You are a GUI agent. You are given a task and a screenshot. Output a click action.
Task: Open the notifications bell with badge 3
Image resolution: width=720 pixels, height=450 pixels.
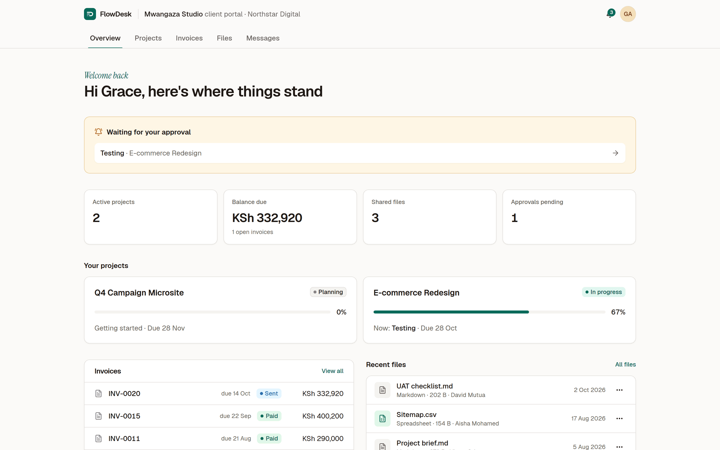click(x=610, y=14)
